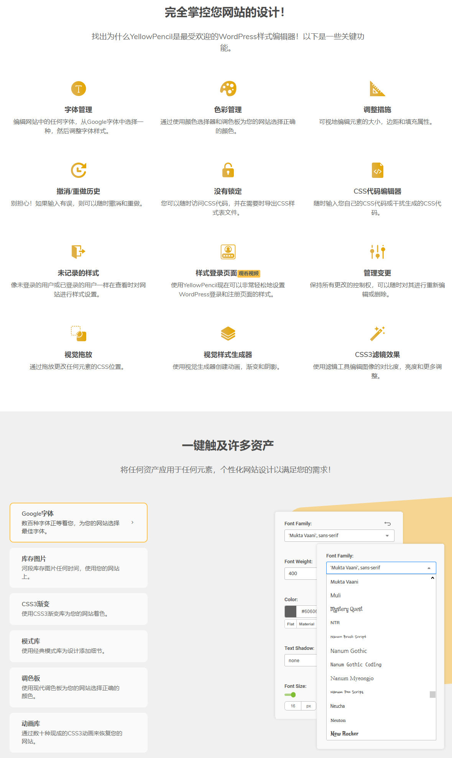The image size is (452, 758).
Task: Choose Nanum Gothic from font list
Action: [348, 651]
